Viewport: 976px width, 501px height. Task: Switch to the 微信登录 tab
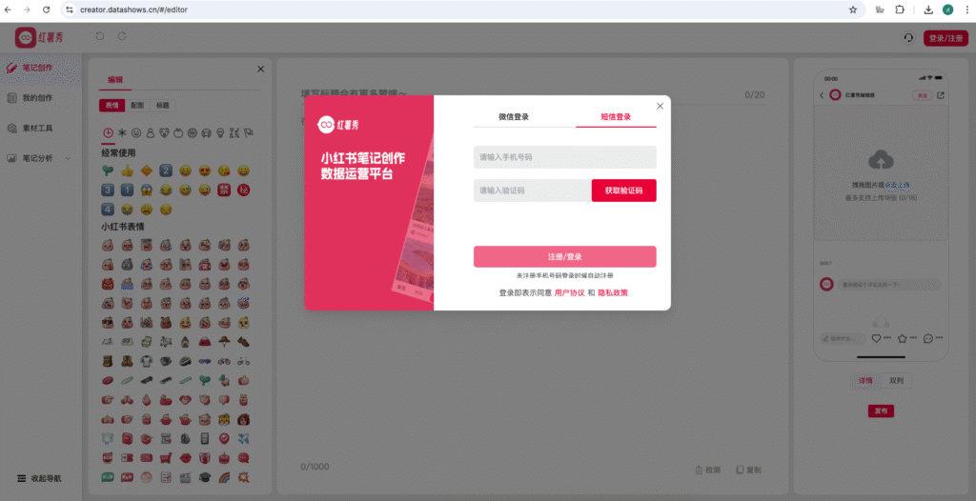pos(514,116)
